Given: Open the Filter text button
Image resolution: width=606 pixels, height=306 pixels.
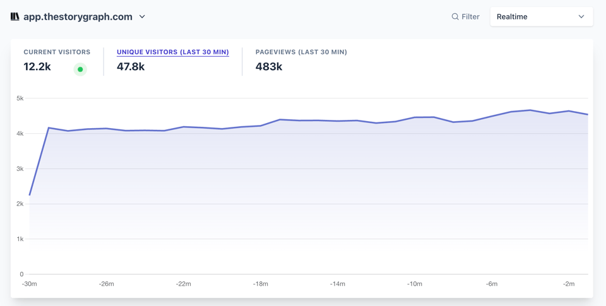Looking at the screenshot, I should coord(470,17).
